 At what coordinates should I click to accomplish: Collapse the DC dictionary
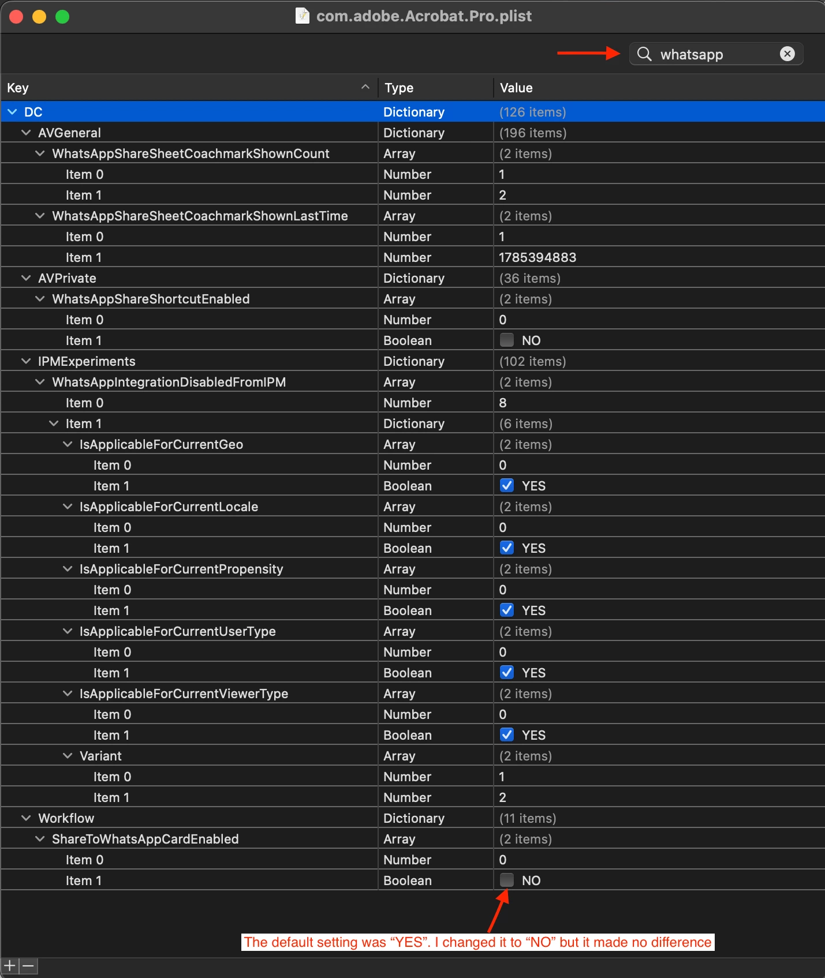pos(12,112)
